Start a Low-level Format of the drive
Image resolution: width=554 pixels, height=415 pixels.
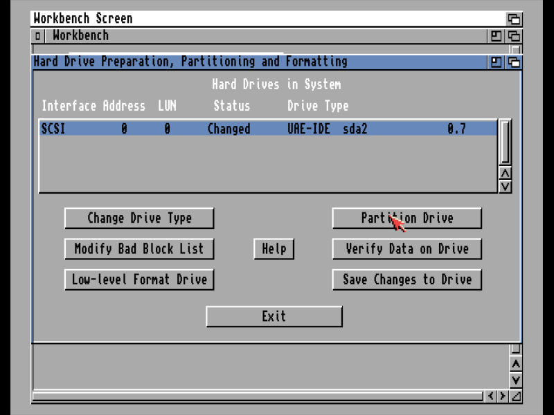139,280
